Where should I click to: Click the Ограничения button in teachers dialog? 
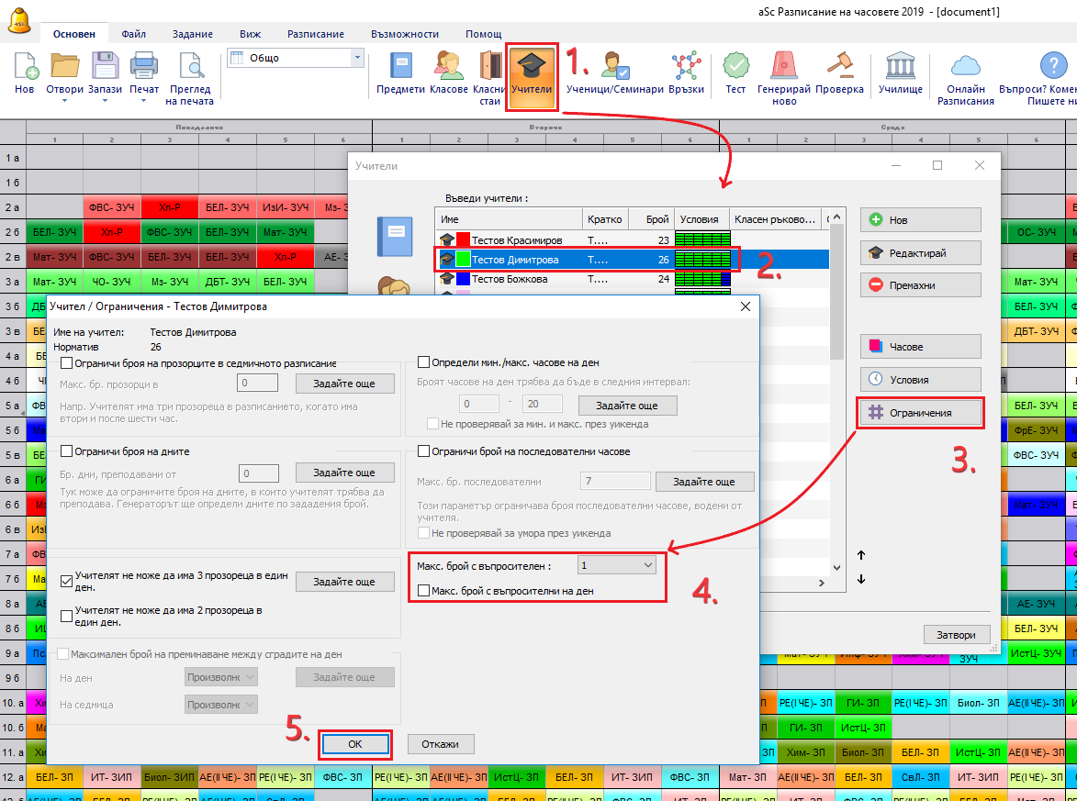920,413
